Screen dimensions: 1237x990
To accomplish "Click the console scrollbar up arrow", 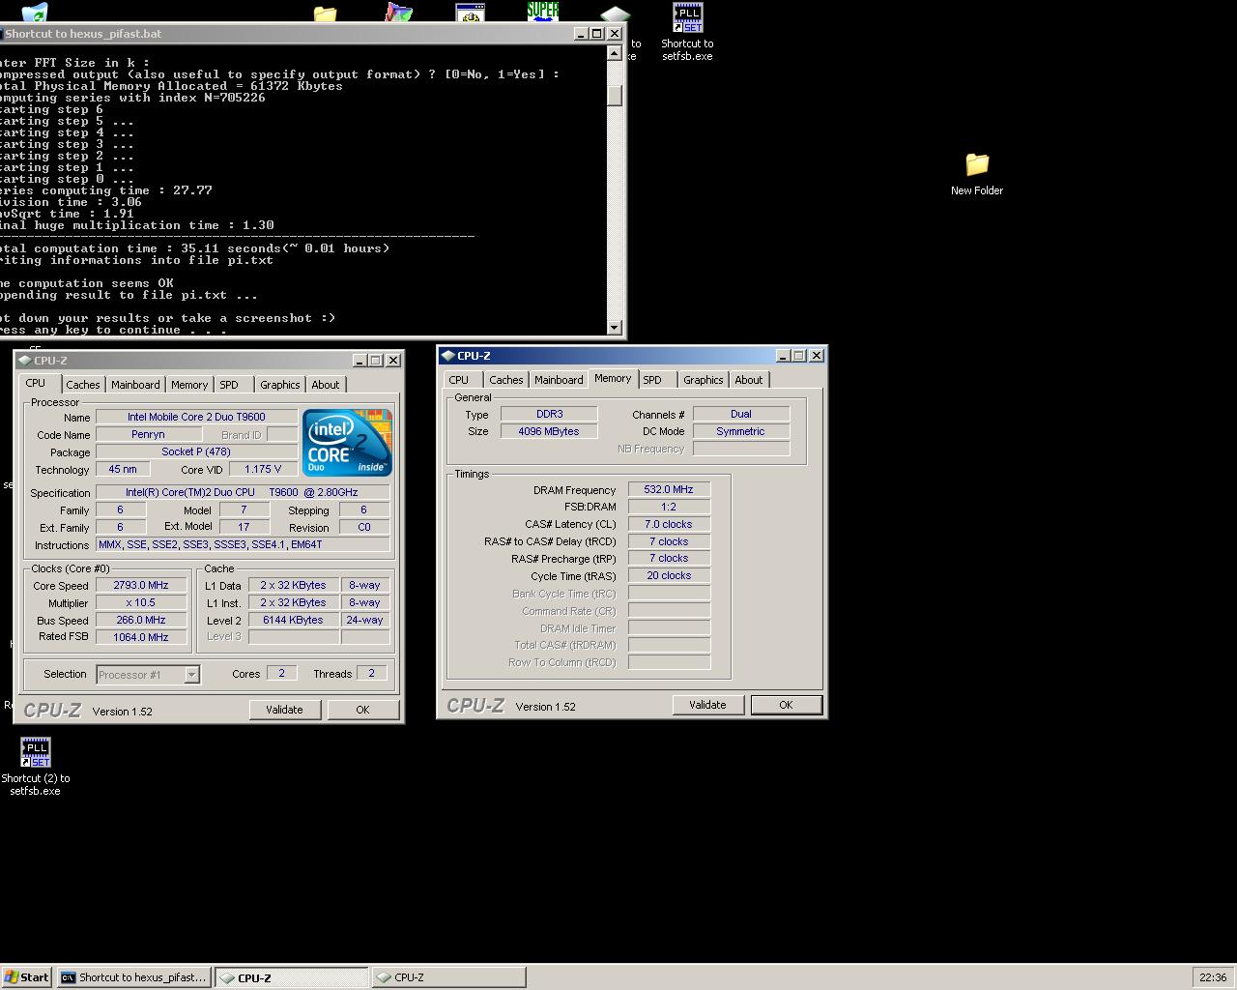I will click(x=615, y=53).
